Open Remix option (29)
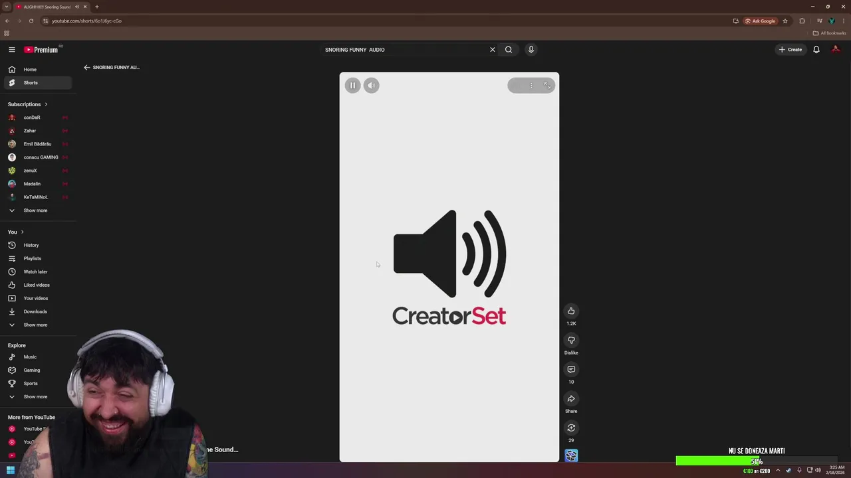The width and height of the screenshot is (851, 478). (x=571, y=428)
